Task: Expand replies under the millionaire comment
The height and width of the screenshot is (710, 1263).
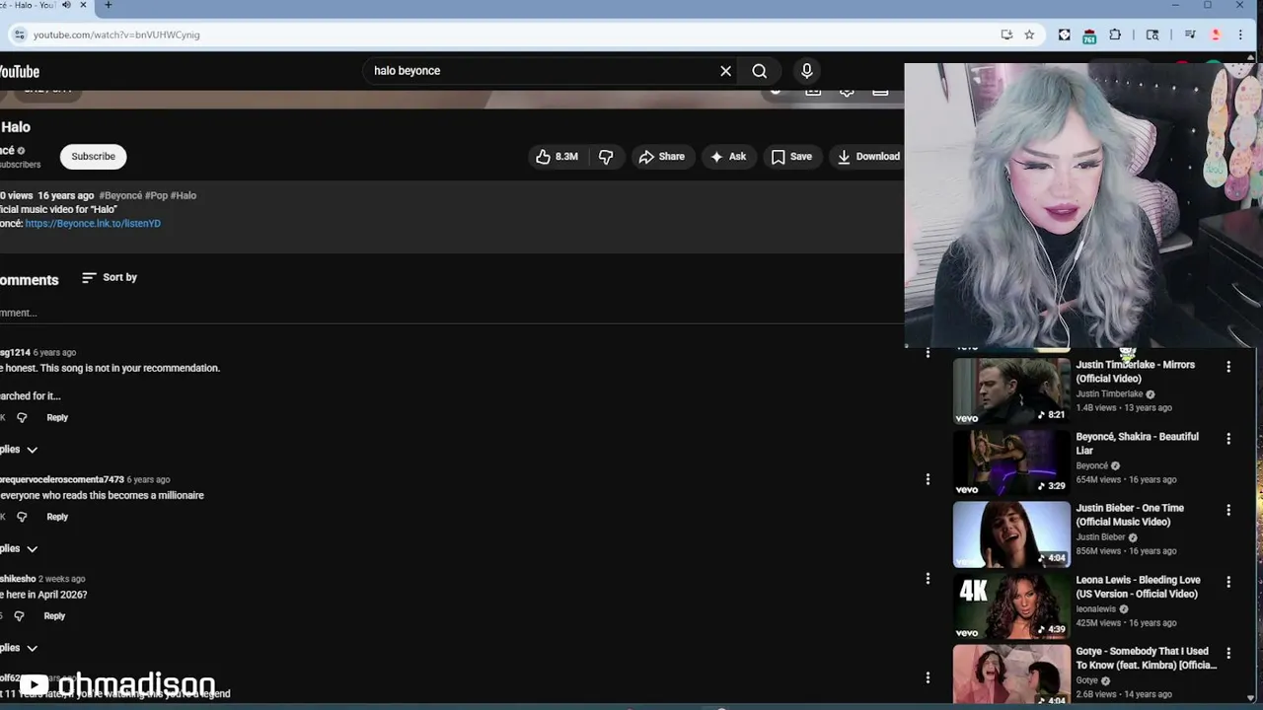Action: (x=19, y=548)
